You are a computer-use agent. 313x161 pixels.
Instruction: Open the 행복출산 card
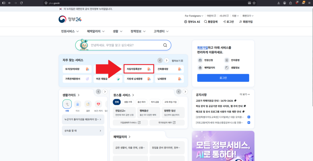coord(149,113)
